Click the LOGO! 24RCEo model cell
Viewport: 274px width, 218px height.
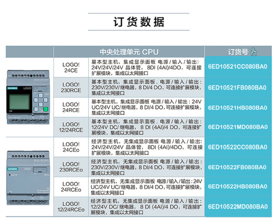coord(71,187)
